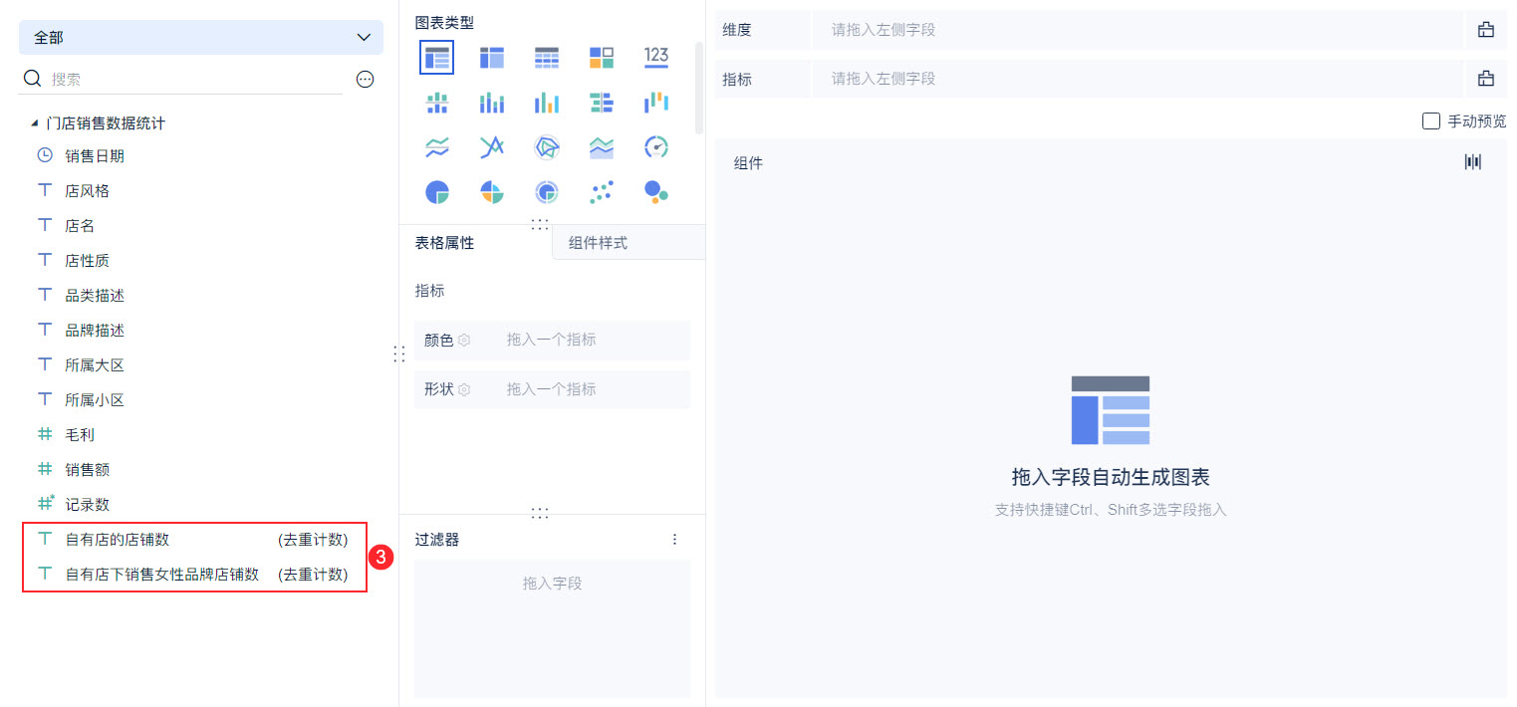Pick the multi-series column chart icon
The image size is (1517, 707).
pos(547,103)
